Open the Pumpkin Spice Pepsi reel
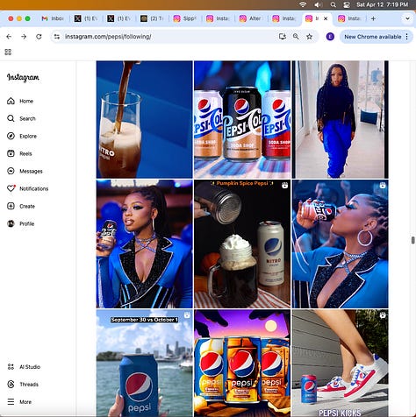The image size is (416, 417). (242, 244)
